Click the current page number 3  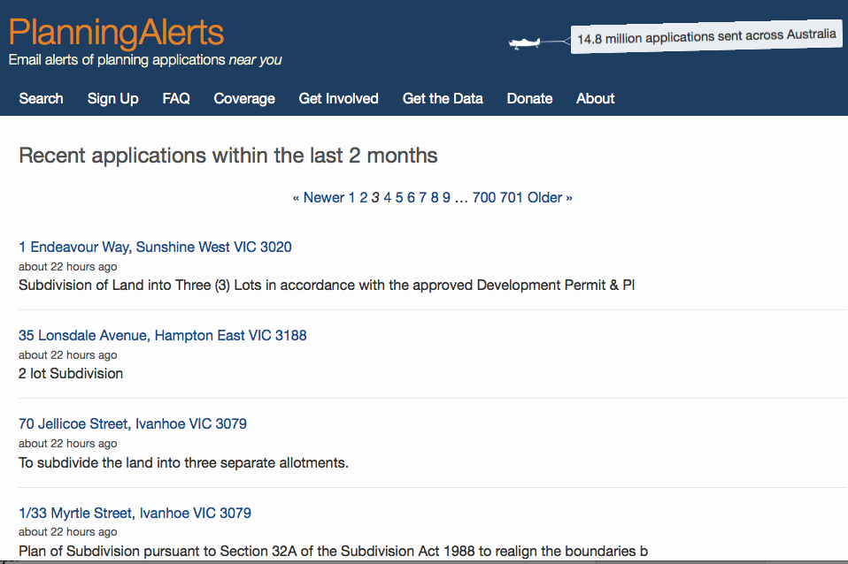click(x=375, y=198)
